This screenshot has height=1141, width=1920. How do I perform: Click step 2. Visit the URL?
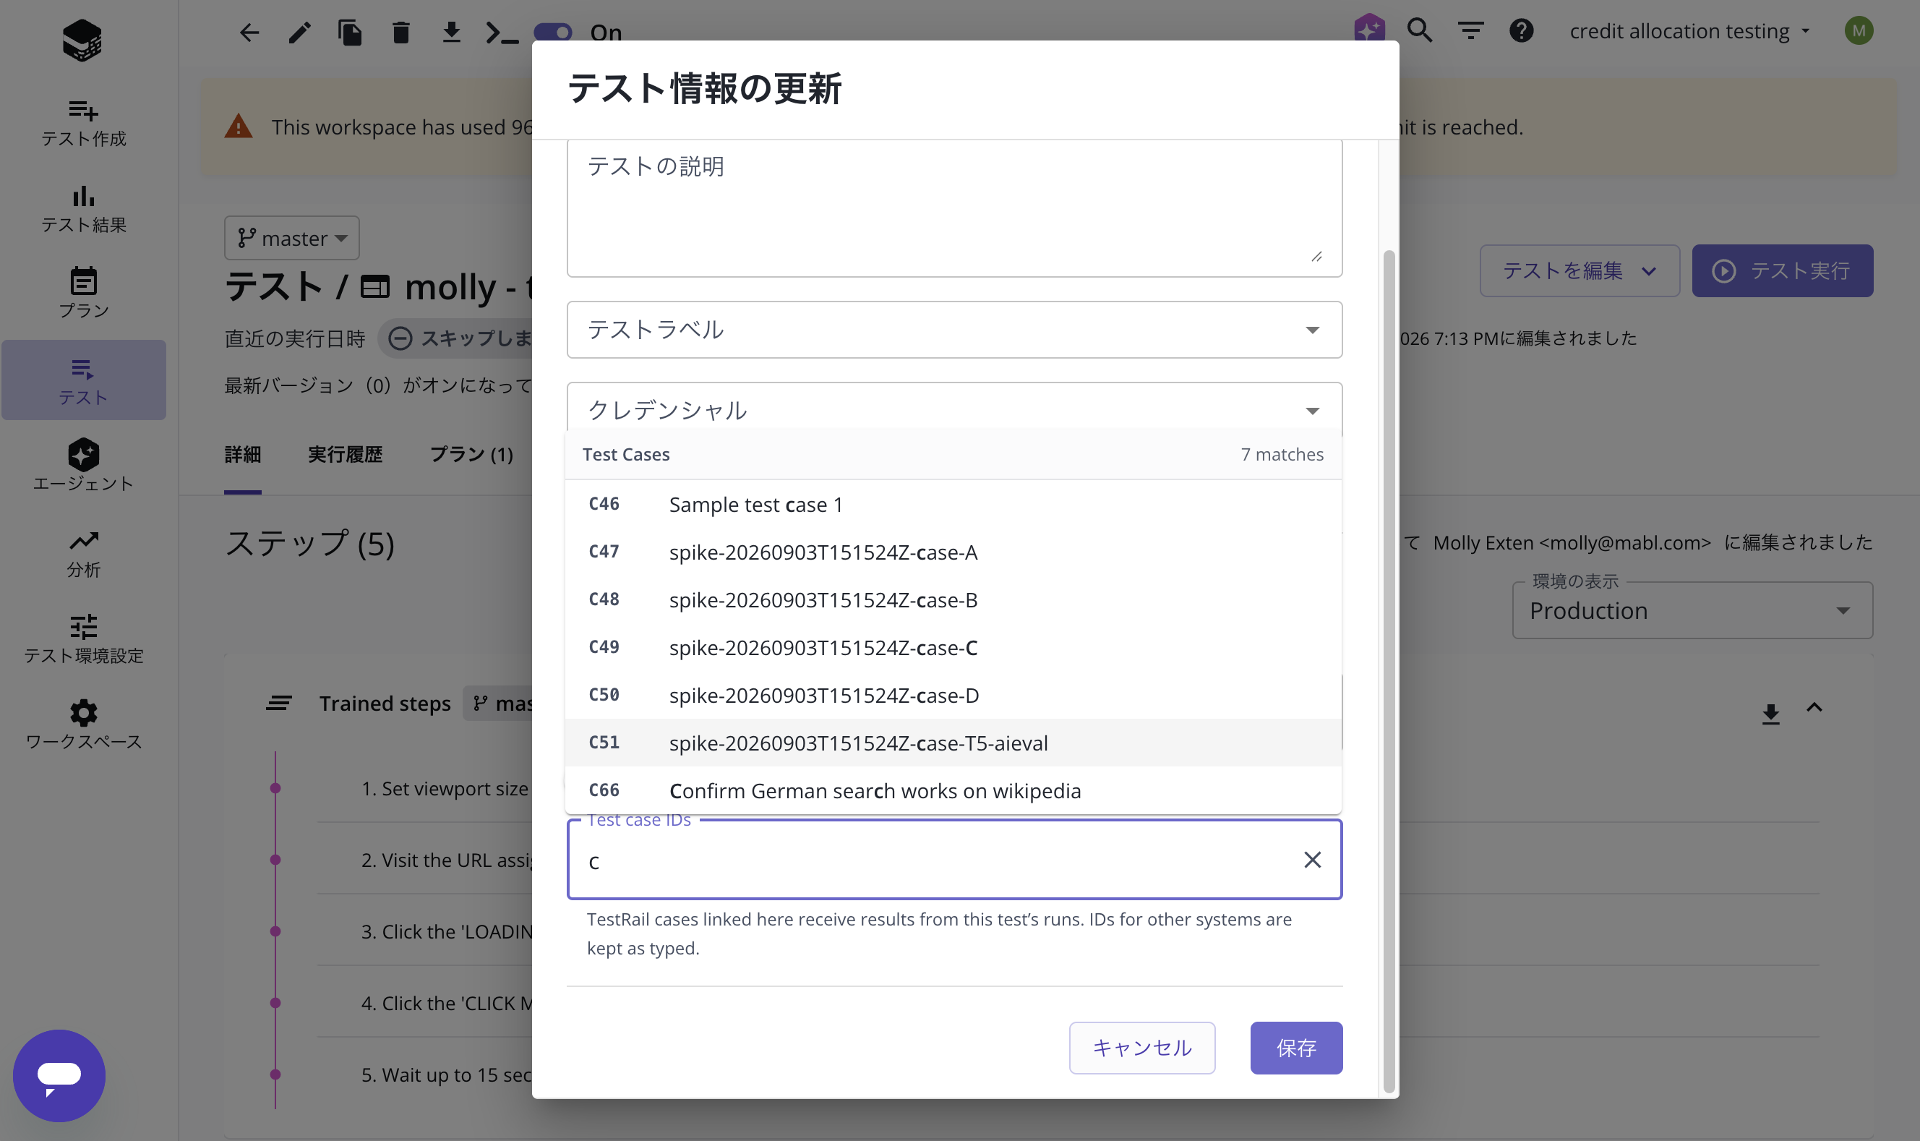click(447, 860)
